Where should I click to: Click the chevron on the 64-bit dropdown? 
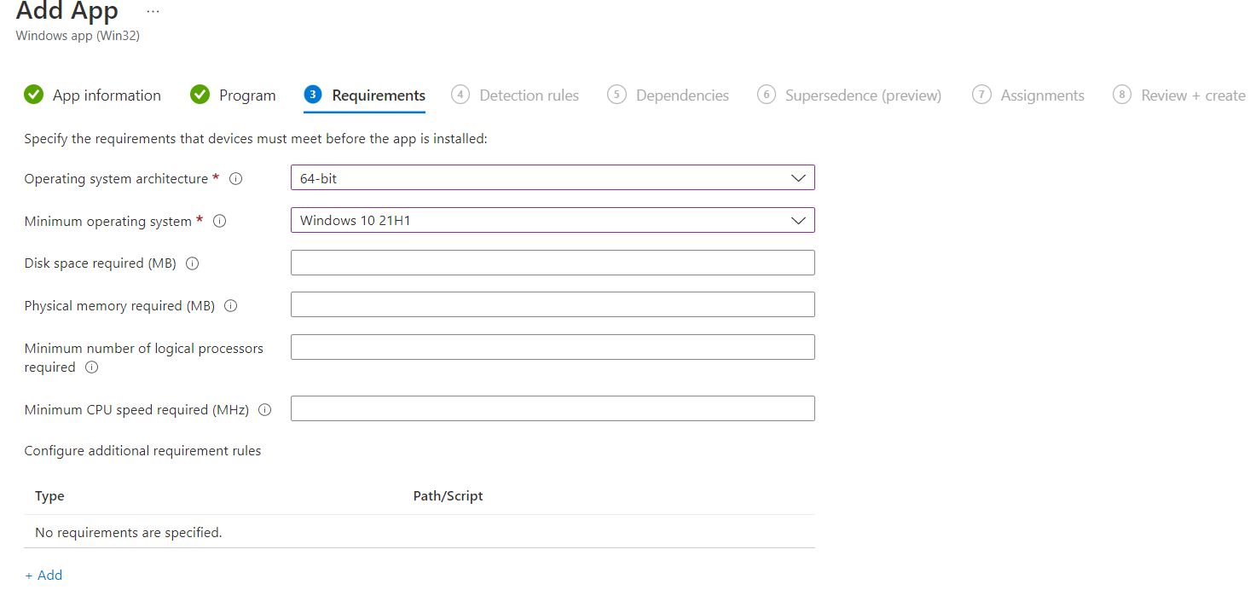798,177
